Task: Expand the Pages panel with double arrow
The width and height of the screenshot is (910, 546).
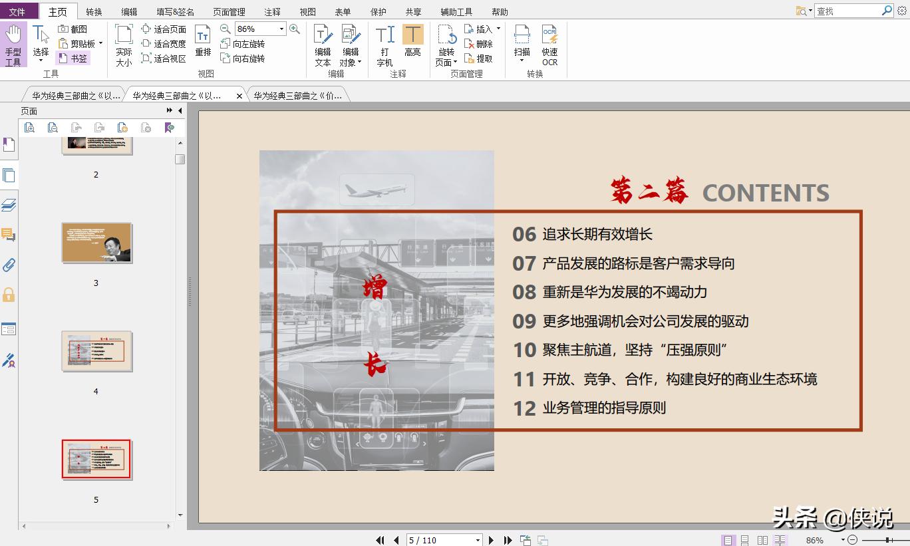Action: point(170,110)
